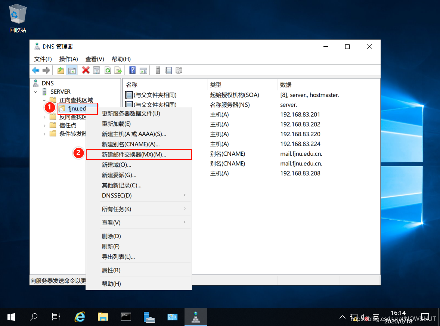
Task: Select the DNS root tree item
Action: point(47,83)
